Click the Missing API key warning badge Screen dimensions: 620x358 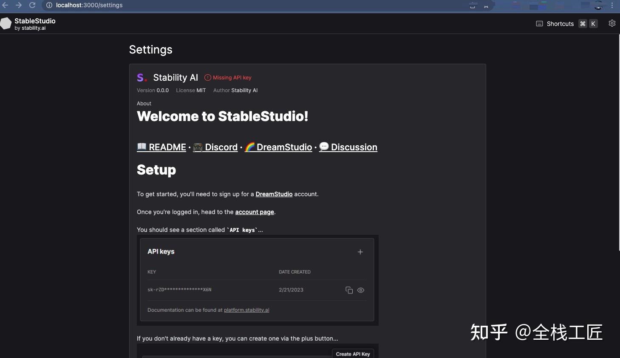228,78
